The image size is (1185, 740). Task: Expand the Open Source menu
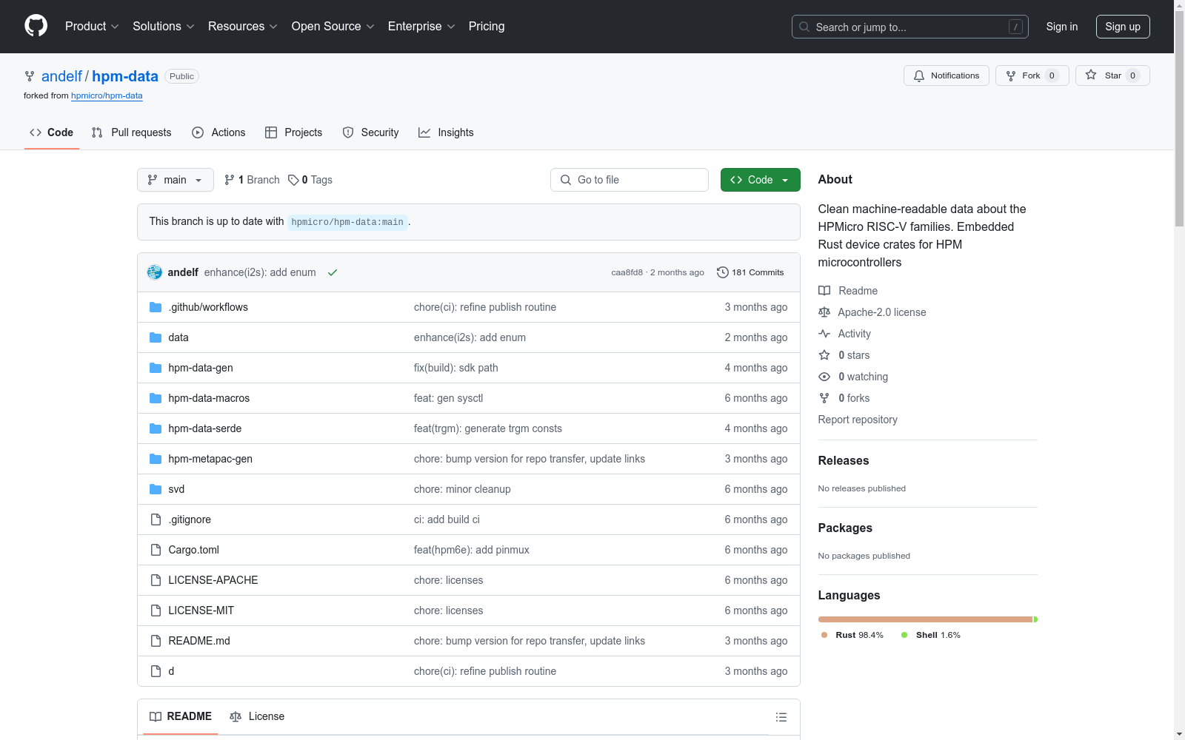click(x=333, y=26)
